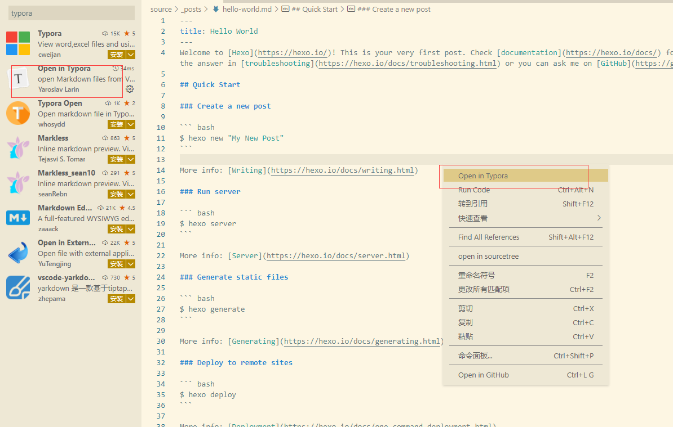Click the orange Typora Open extension icon

(x=18, y=113)
